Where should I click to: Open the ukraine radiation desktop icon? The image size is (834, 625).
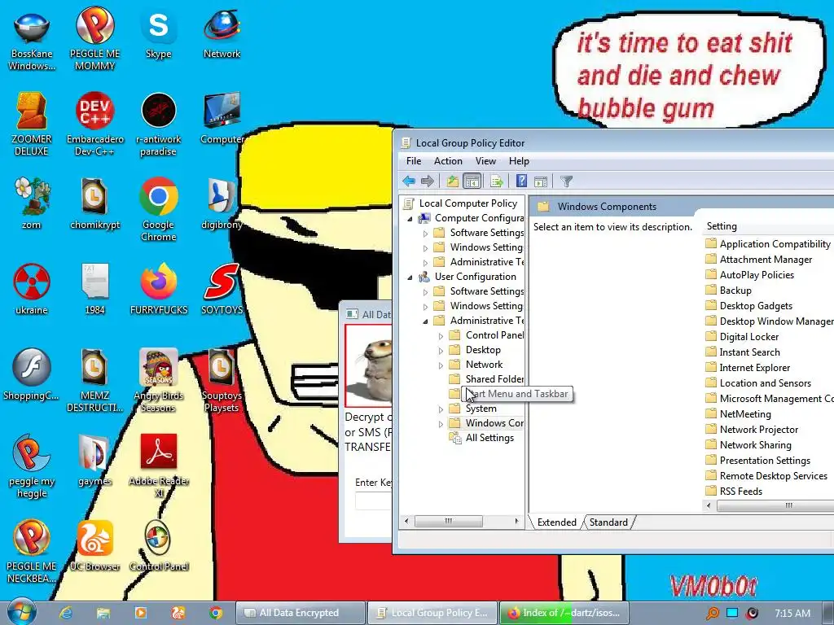coord(32,289)
